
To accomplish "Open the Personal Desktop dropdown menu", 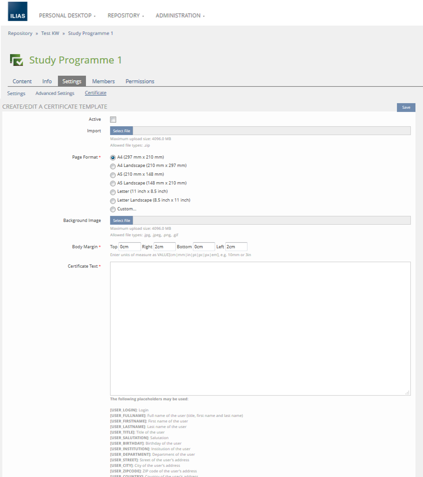I will (67, 16).
